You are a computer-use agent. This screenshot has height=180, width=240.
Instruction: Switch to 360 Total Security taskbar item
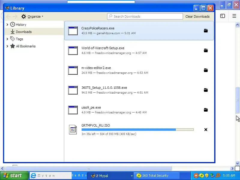[x=157, y=175]
